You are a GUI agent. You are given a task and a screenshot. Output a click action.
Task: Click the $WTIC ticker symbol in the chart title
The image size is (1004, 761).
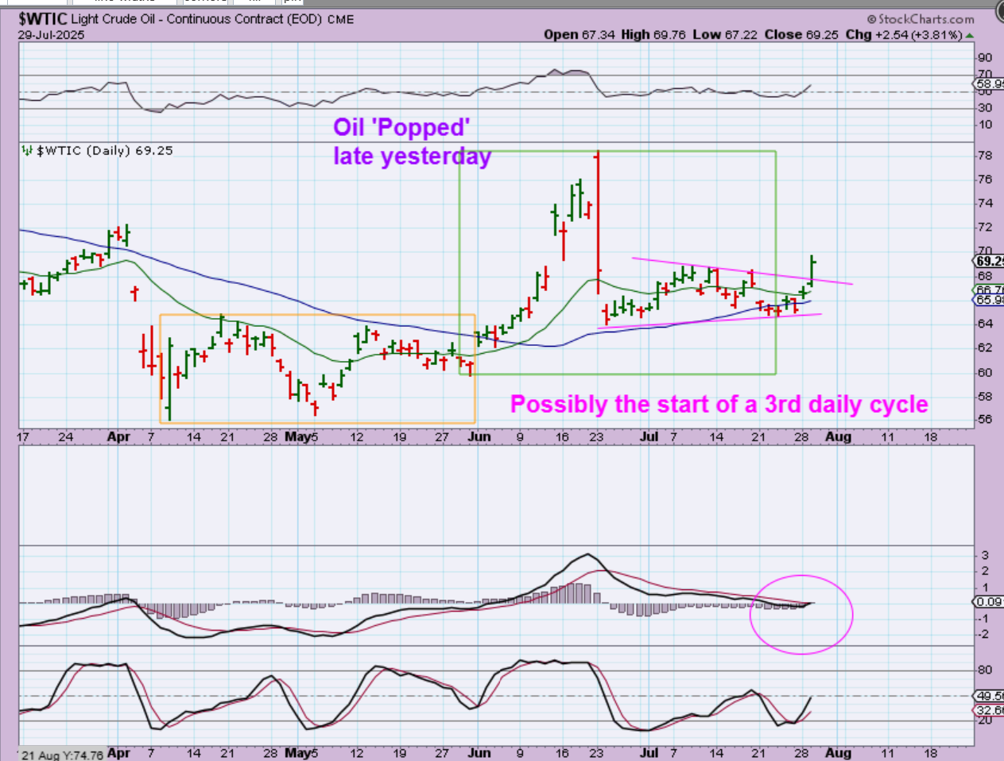tap(43, 19)
